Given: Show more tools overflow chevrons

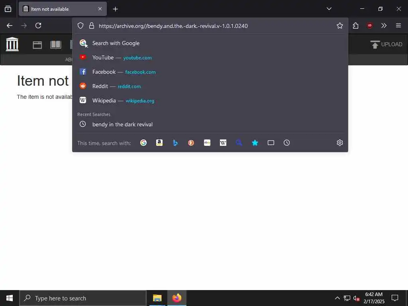Looking at the screenshot, I should [384, 25].
